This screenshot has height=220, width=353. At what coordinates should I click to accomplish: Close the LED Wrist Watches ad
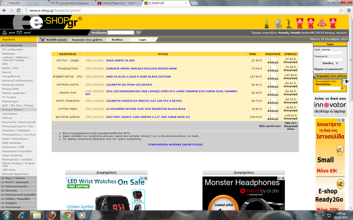146,178
